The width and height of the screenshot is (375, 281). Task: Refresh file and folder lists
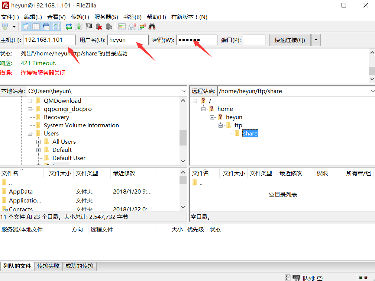click(x=69, y=26)
